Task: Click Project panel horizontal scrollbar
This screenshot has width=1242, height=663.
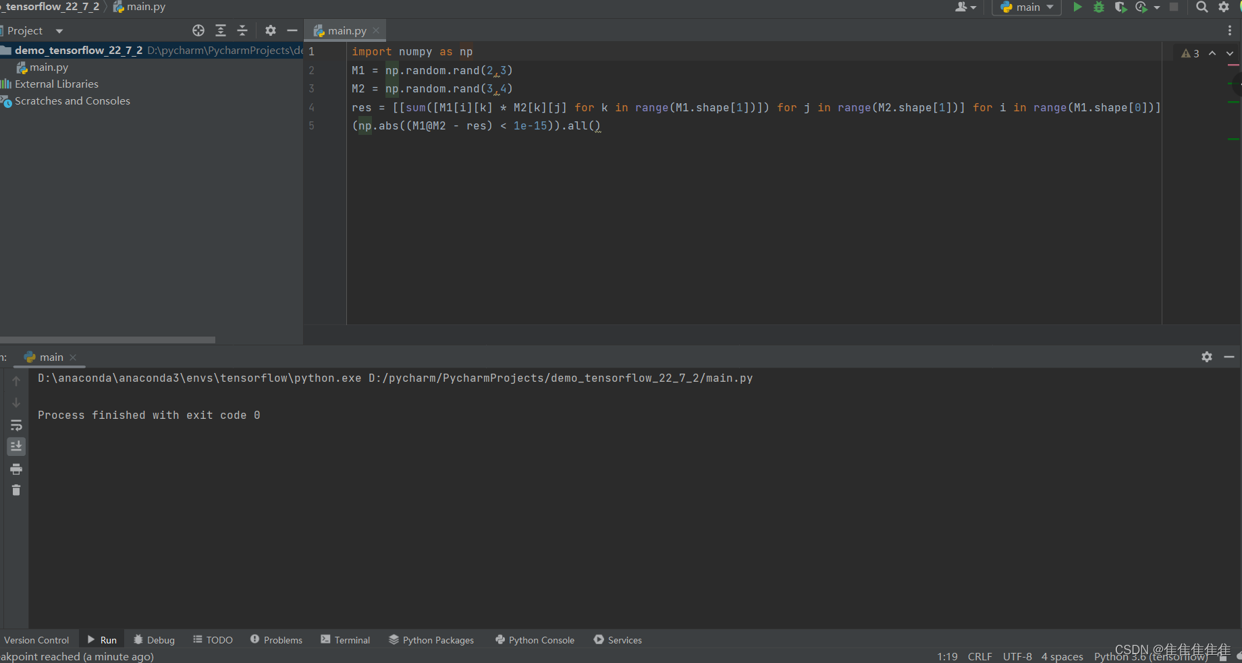Action: click(108, 340)
